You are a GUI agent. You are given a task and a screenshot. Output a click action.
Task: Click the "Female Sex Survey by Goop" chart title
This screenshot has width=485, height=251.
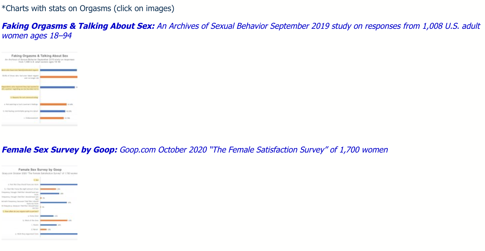pyautogui.click(x=40, y=170)
